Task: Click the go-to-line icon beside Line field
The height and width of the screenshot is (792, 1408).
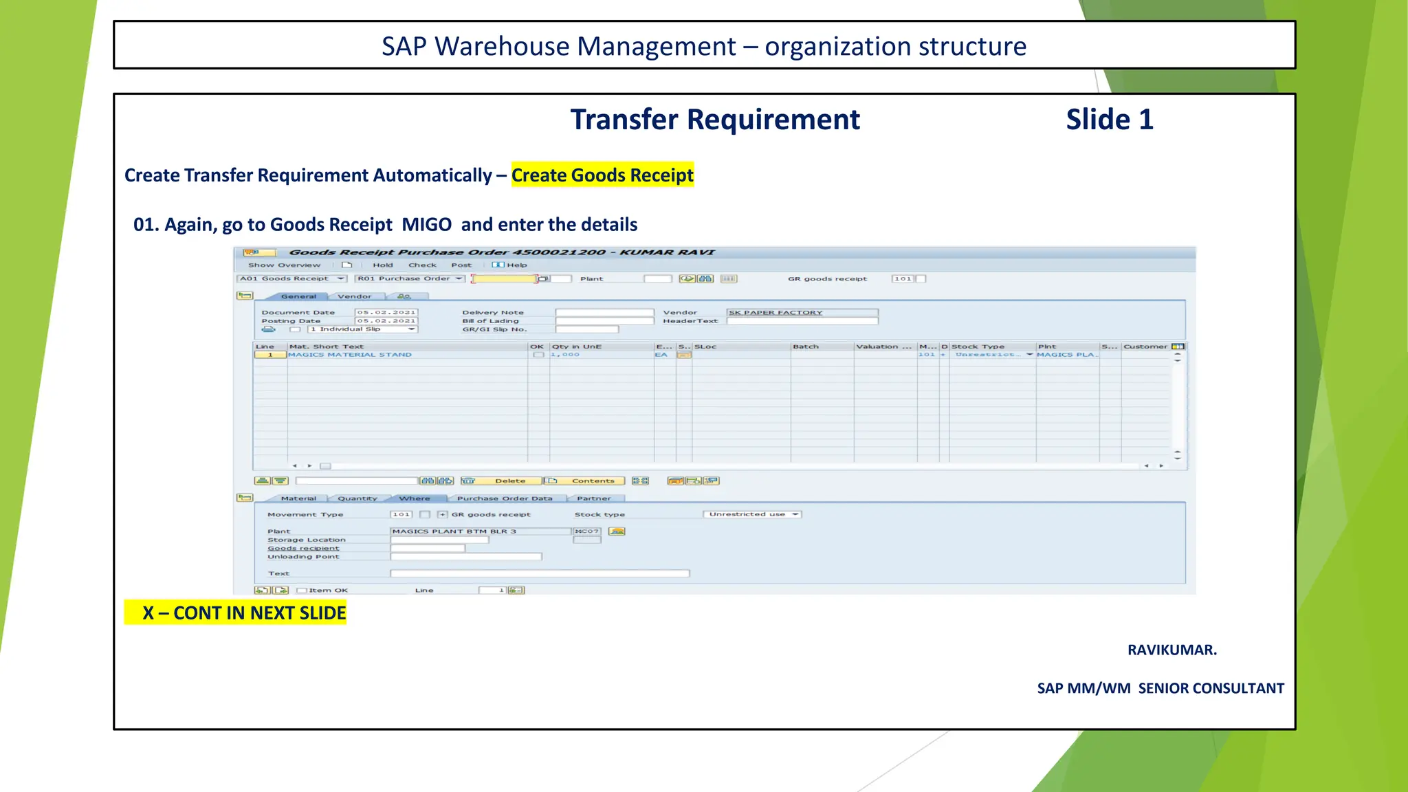Action: pyautogui.click(x=516, y=590)
